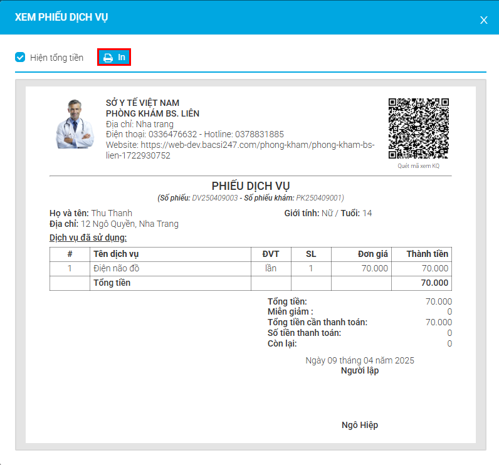
Task: Click the Còn lại label
Action: click(x=282, y=343)
